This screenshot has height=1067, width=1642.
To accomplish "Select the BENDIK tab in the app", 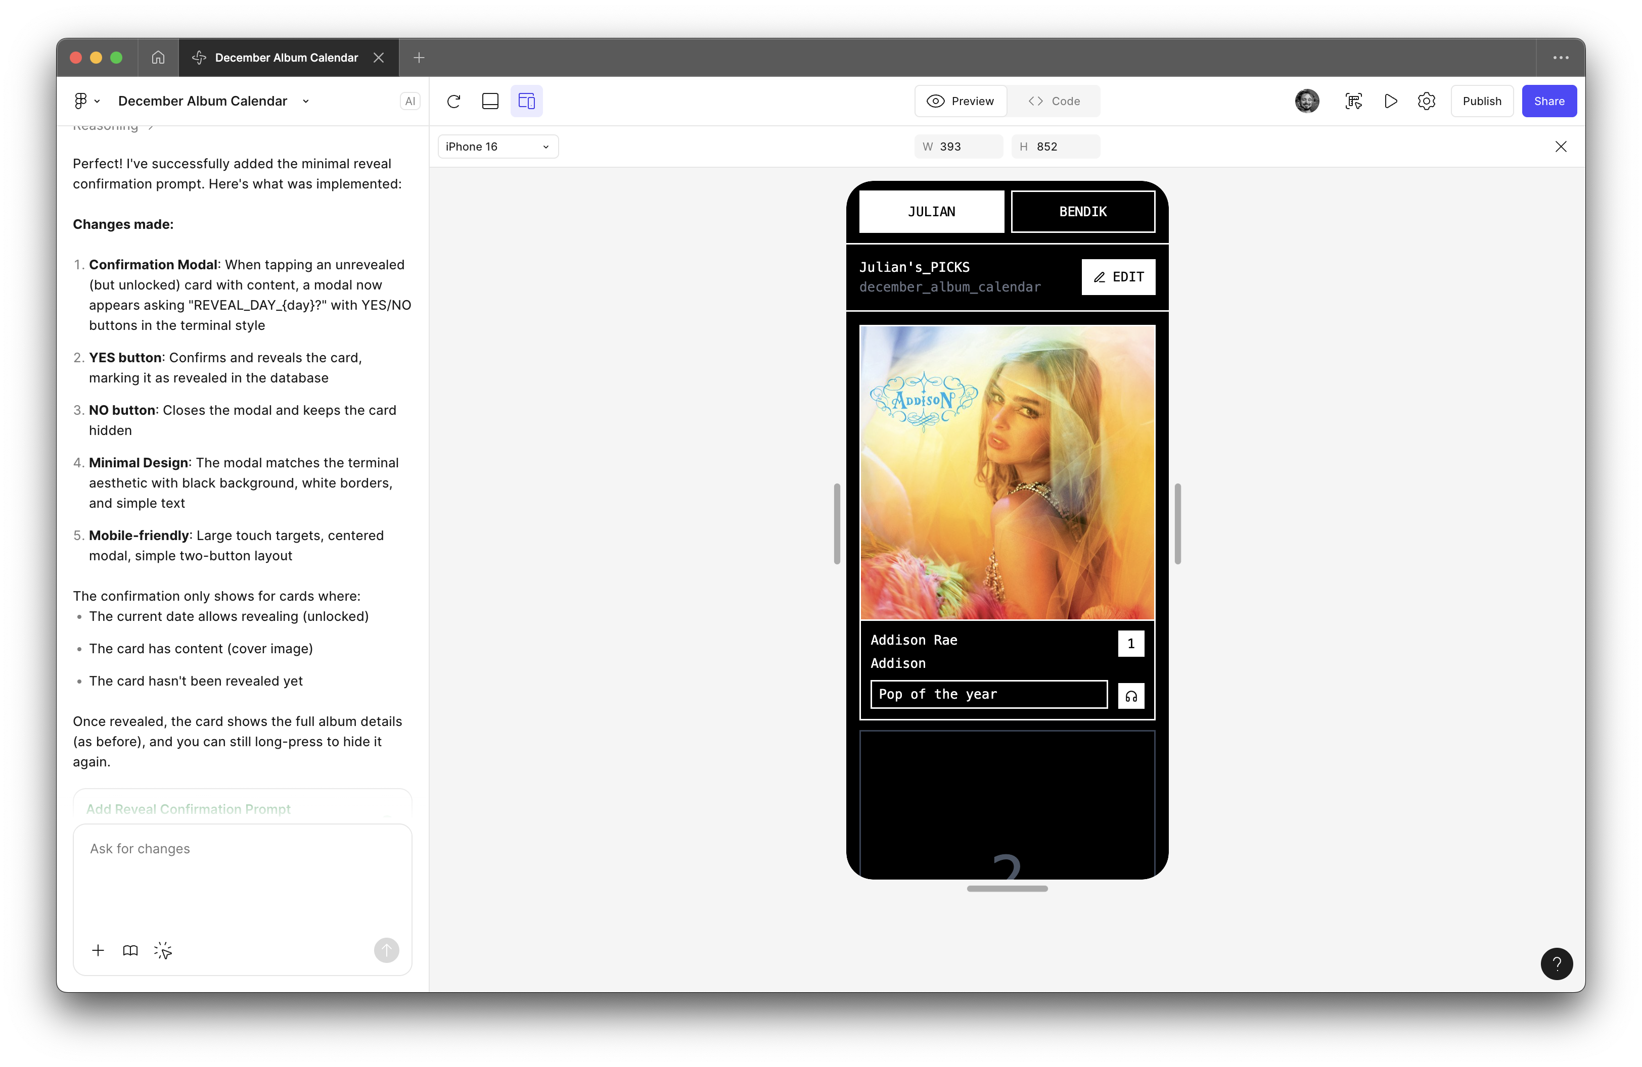I will 1082,212.
